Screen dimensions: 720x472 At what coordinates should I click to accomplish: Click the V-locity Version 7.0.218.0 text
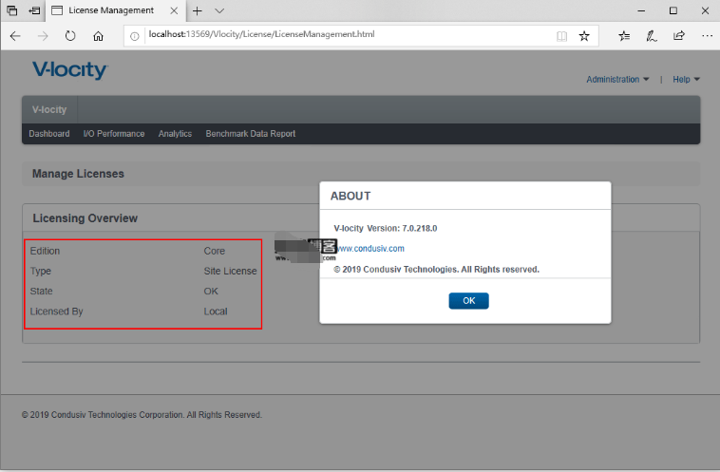pyautogui.click(x=386, y=228)
